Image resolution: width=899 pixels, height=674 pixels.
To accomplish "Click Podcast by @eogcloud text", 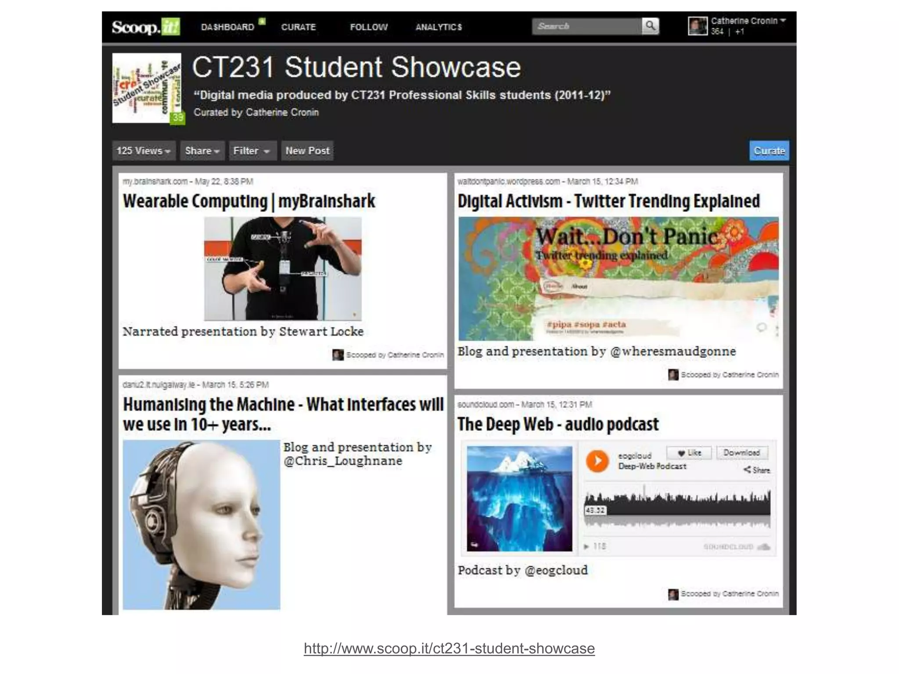I will click(x=522, y=570).
